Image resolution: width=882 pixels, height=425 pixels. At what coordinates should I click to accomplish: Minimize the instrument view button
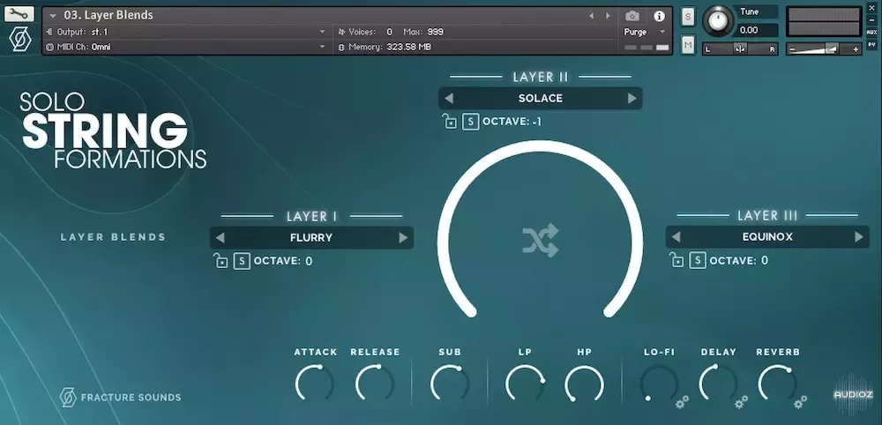click(872, 20)
